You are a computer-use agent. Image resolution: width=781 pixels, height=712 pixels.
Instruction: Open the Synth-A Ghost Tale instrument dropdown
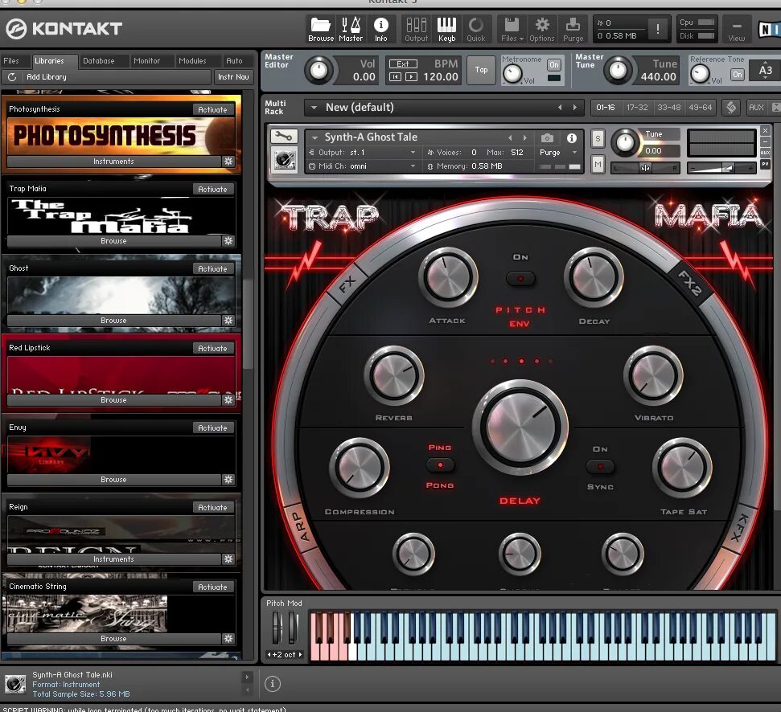click(x=314, y=137)
